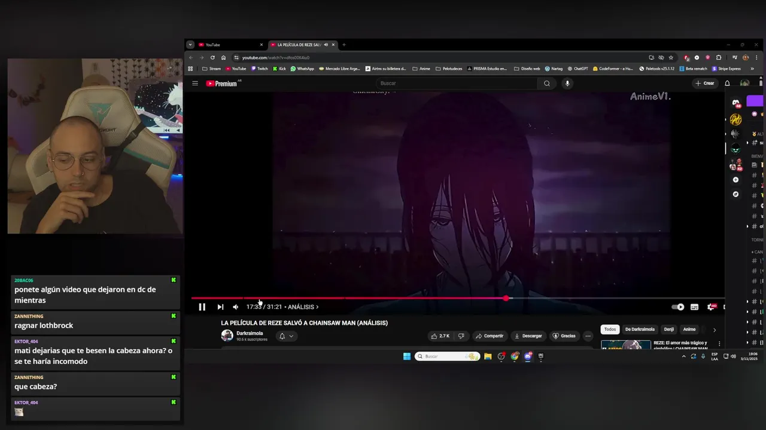Select the Denji filter chip

pos(668,330)
